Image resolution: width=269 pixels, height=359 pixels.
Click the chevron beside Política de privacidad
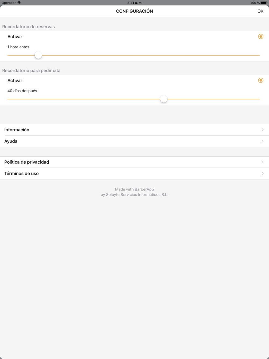[x=263, y=162]
